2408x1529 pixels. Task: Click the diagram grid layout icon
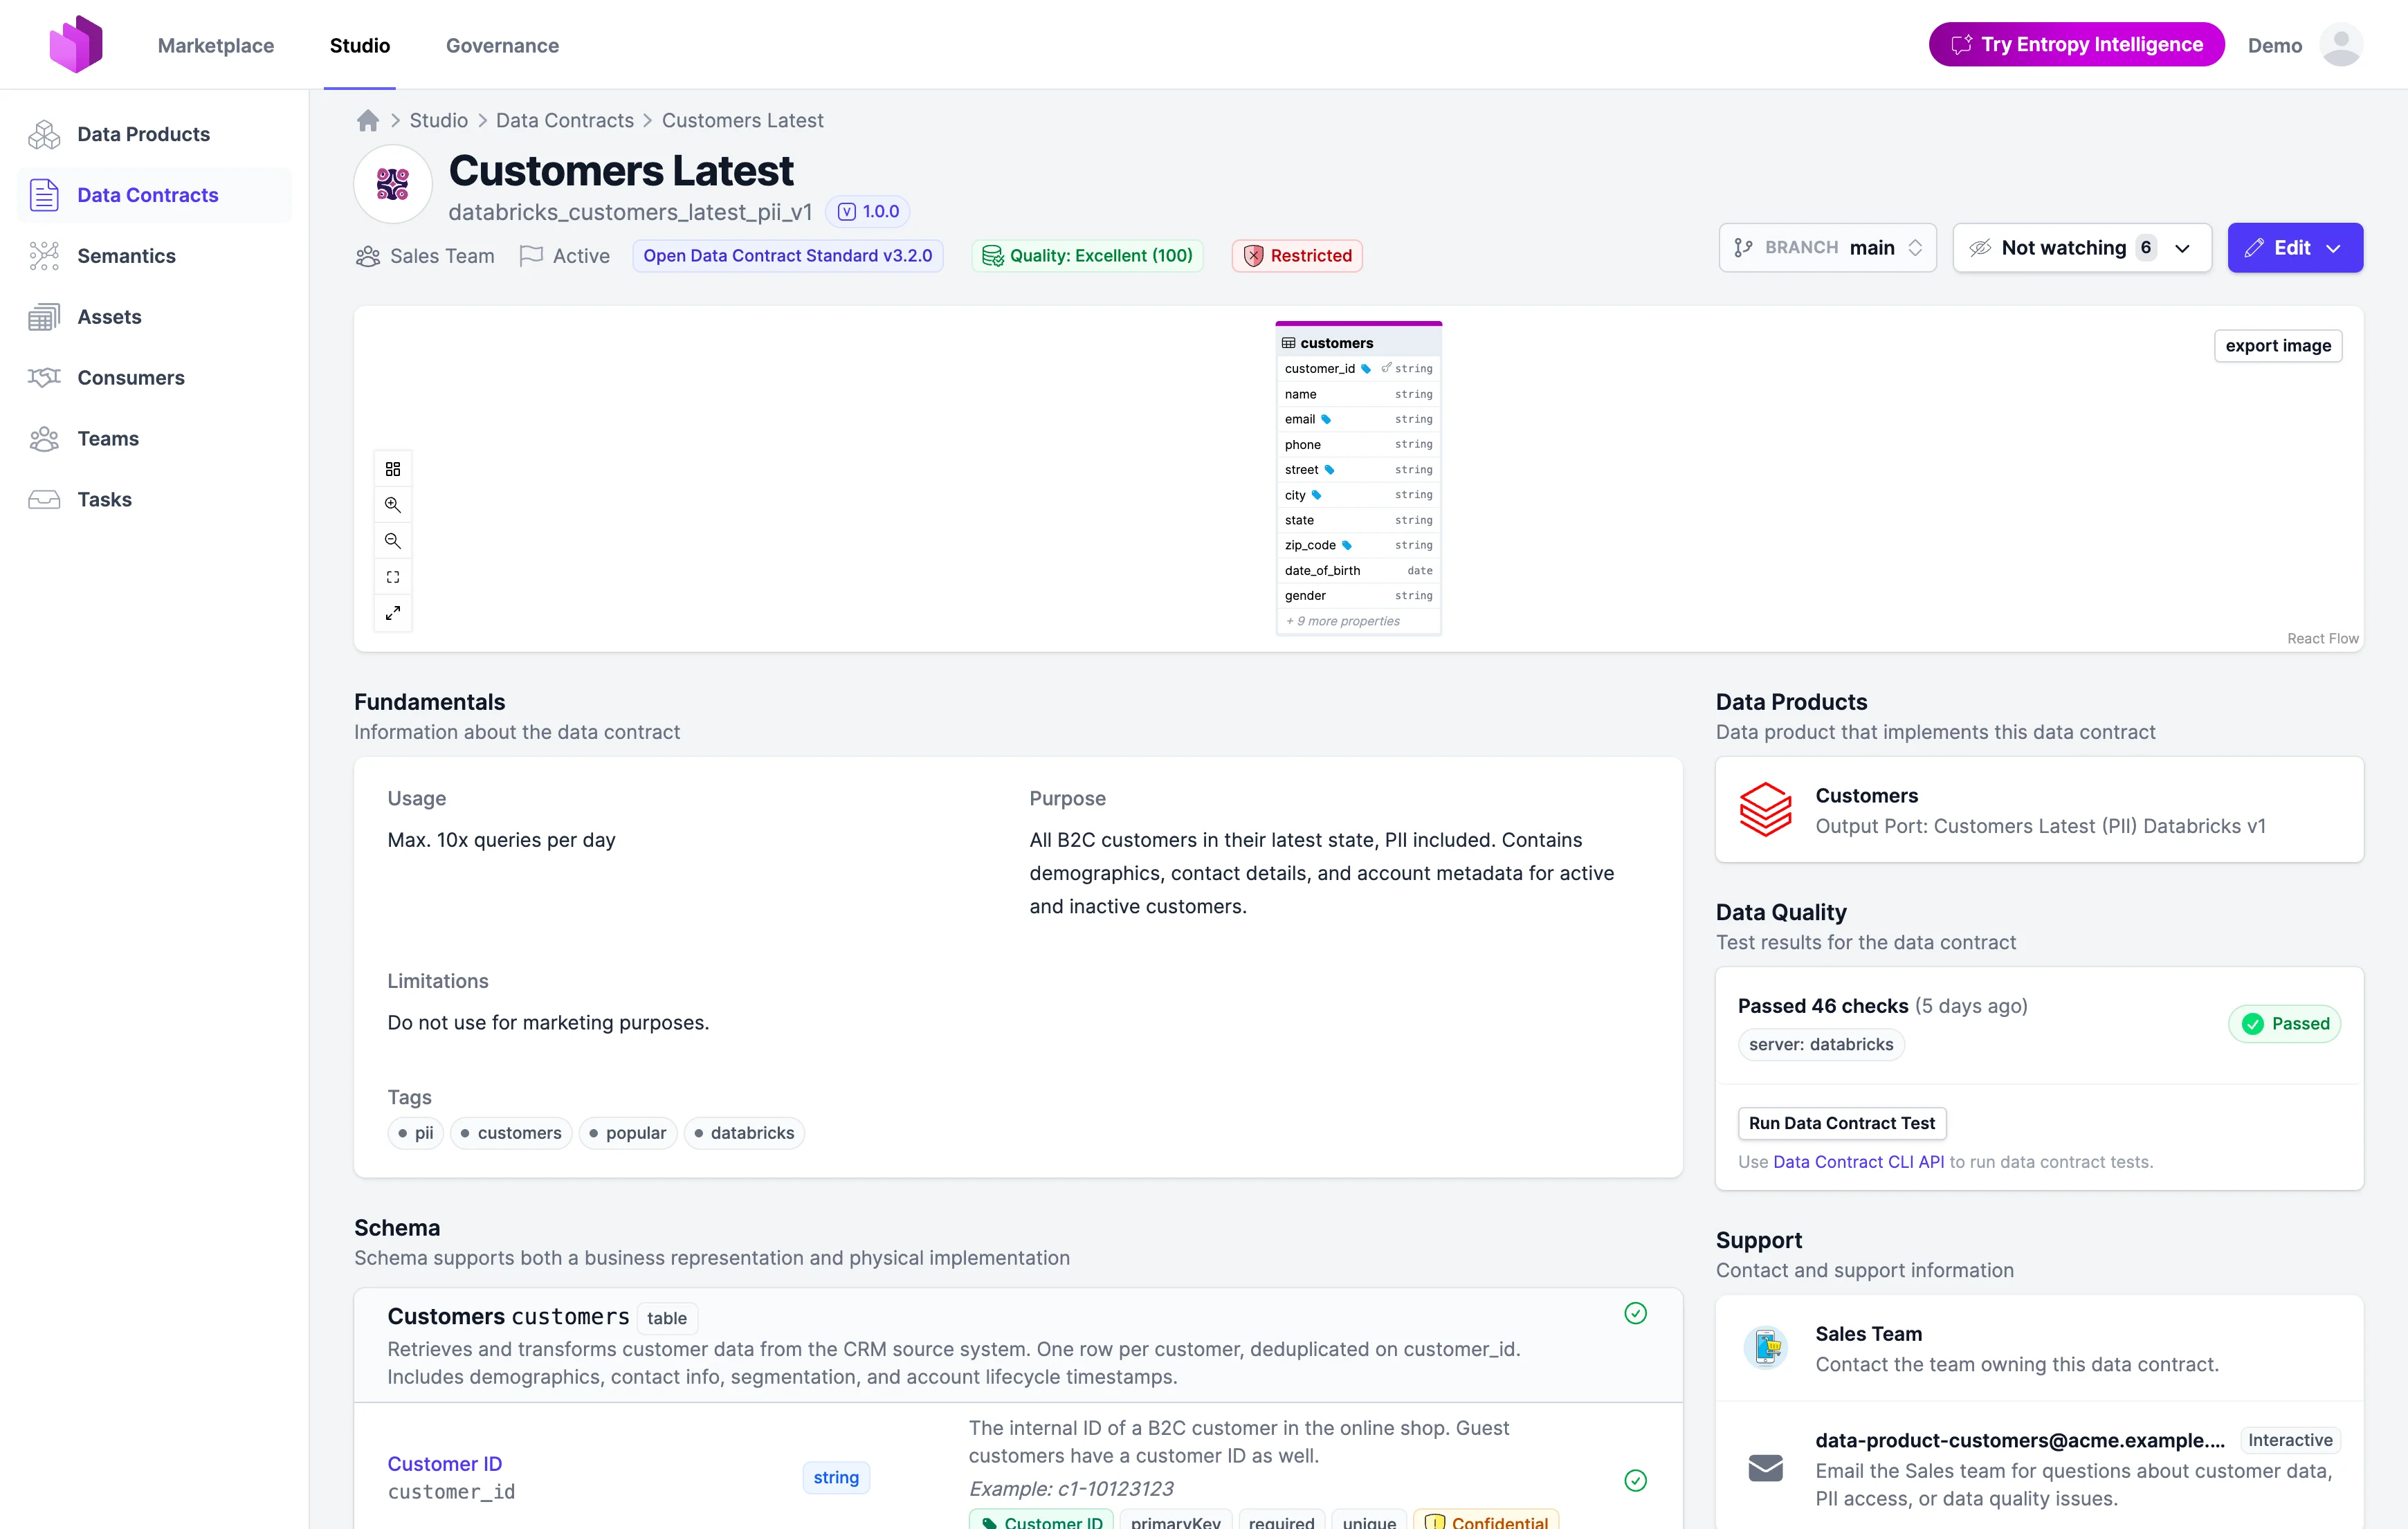pyautogui.click(x=393, y=469)
